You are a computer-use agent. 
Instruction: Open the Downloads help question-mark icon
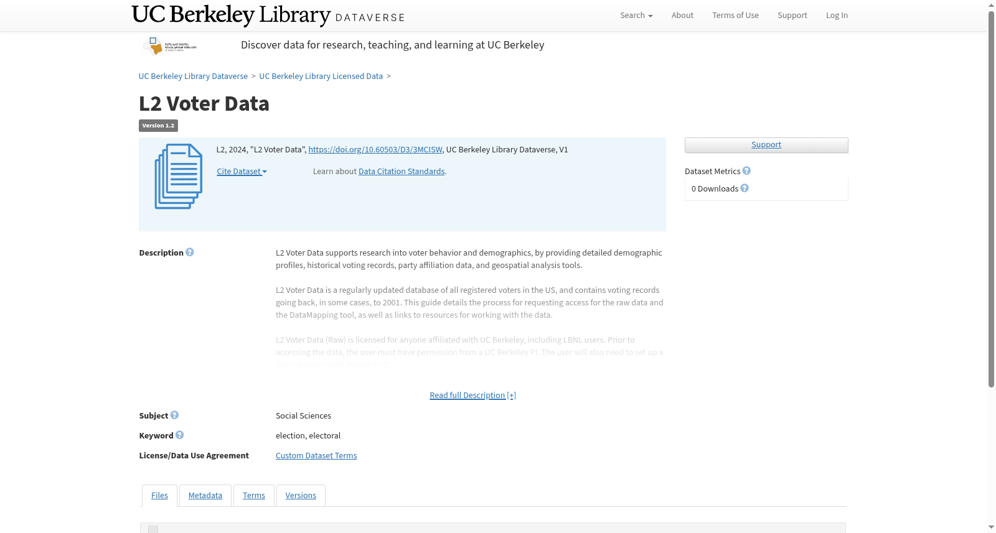click(x=745, y=188)
